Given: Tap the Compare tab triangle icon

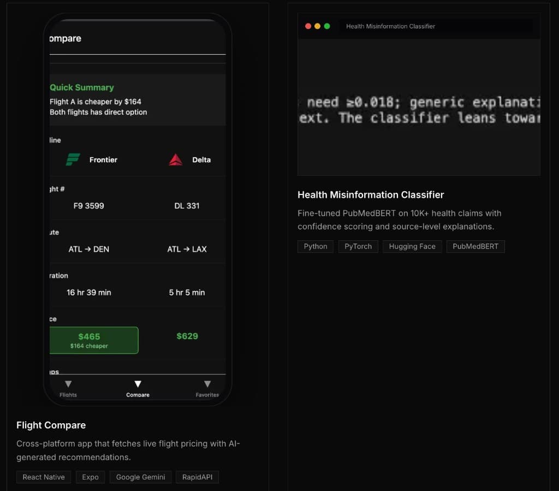Looking at the screenshot, I should pos(138,384).
